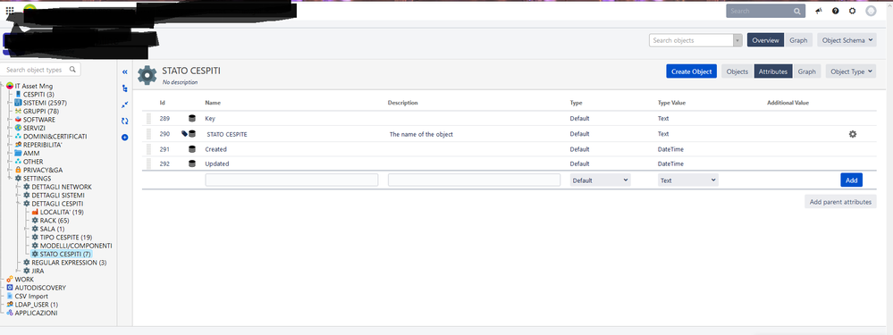Select IT Asset Mng in the tree

(34, 86)
